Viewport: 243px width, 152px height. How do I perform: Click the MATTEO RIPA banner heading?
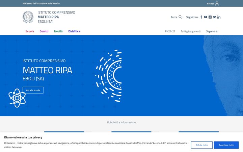[x=48, y=70]
